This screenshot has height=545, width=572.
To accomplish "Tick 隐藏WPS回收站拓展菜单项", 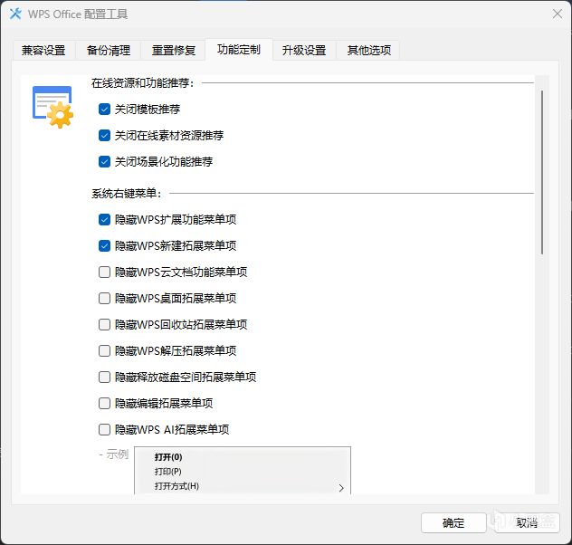I will (104, 324).
